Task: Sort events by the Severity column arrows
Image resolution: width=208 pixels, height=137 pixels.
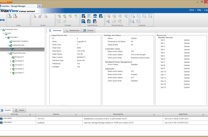Action: [x=30, y=114]
